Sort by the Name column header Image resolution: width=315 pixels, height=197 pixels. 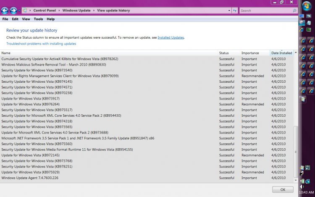(109, 53)
